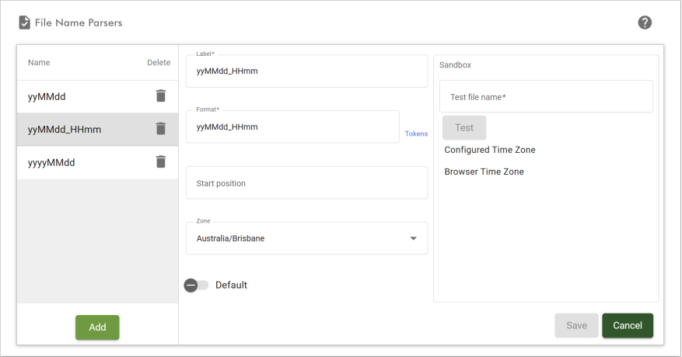Click the Save button
This screenshot has height=357, width=682.
pyautogui.click(x=576, y=325)
